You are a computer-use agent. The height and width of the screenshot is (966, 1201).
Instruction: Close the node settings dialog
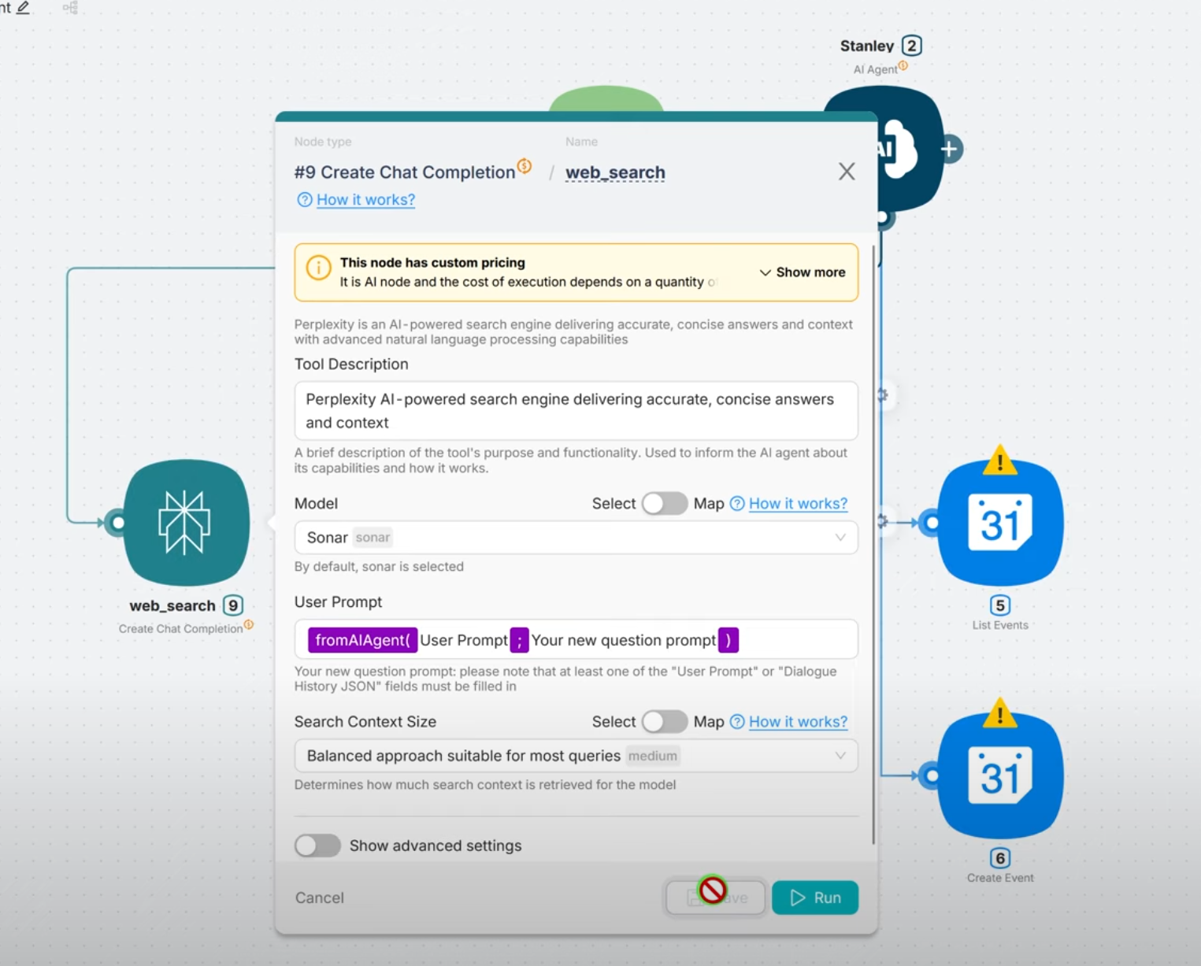coord(847,172)
